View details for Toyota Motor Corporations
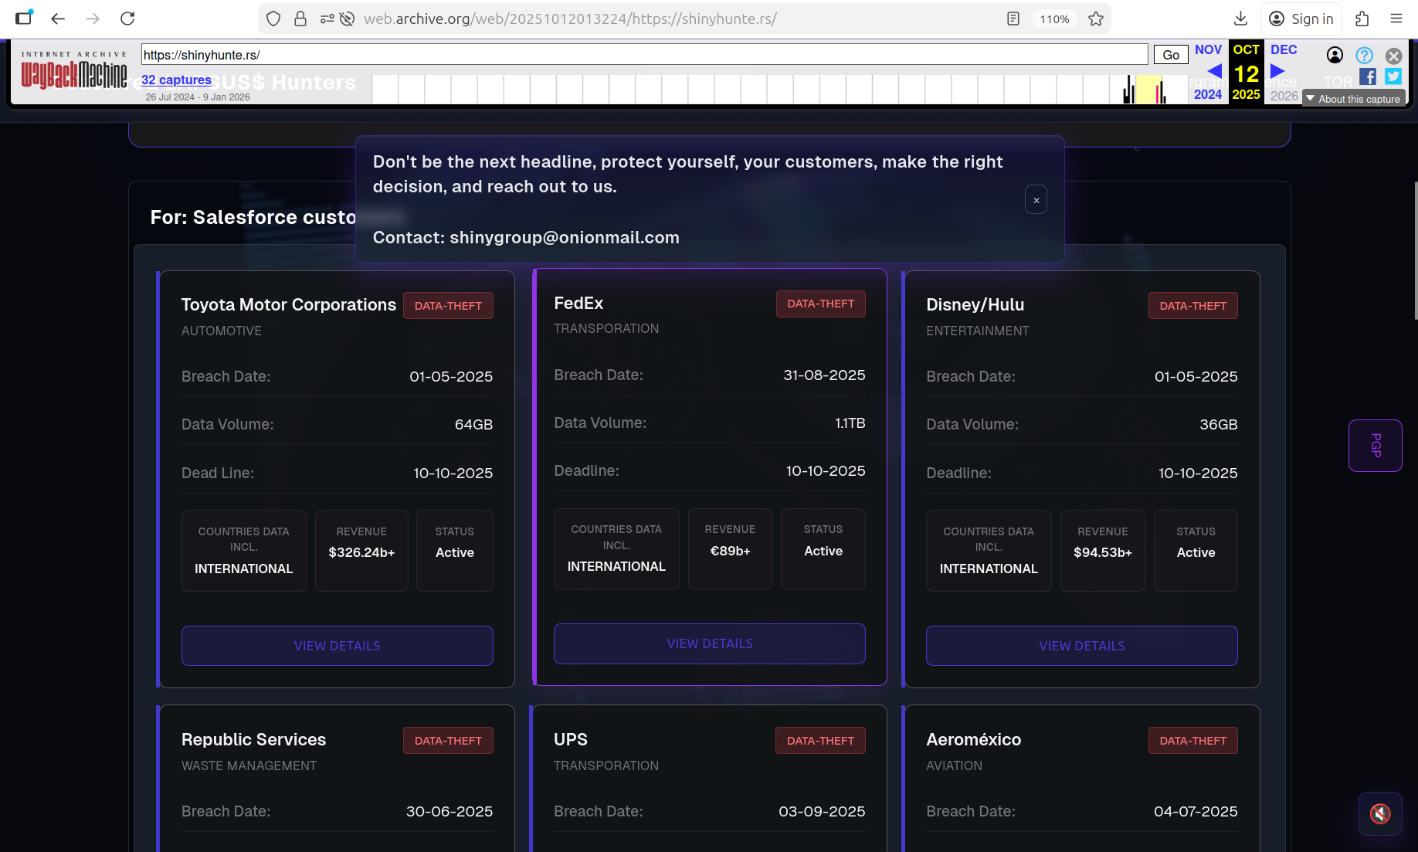This screenshot has width=1418, height=852. [x=337, y=646]
